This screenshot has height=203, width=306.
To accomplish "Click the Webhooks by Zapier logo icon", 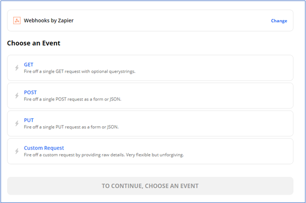I will point(17,21).
